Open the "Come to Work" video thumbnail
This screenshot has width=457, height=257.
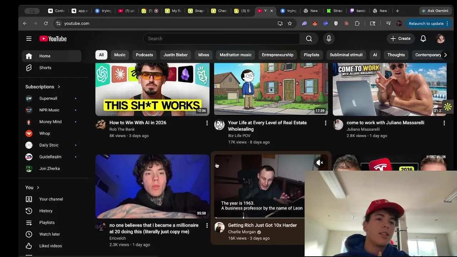coord(390,89)
